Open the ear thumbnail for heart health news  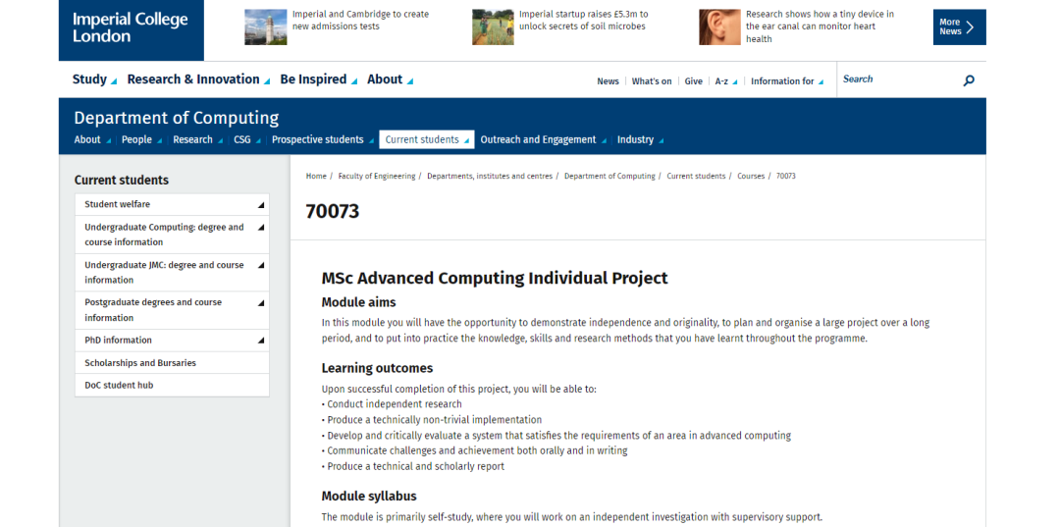coord(720,27)
